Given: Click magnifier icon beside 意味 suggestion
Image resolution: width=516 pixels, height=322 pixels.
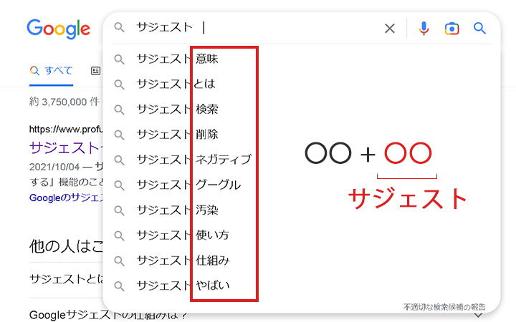Looking at the screenshot, I should 119,59.
